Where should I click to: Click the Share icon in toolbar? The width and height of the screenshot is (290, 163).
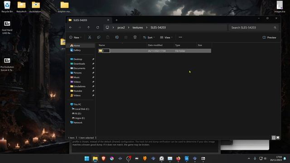point(126,37)
